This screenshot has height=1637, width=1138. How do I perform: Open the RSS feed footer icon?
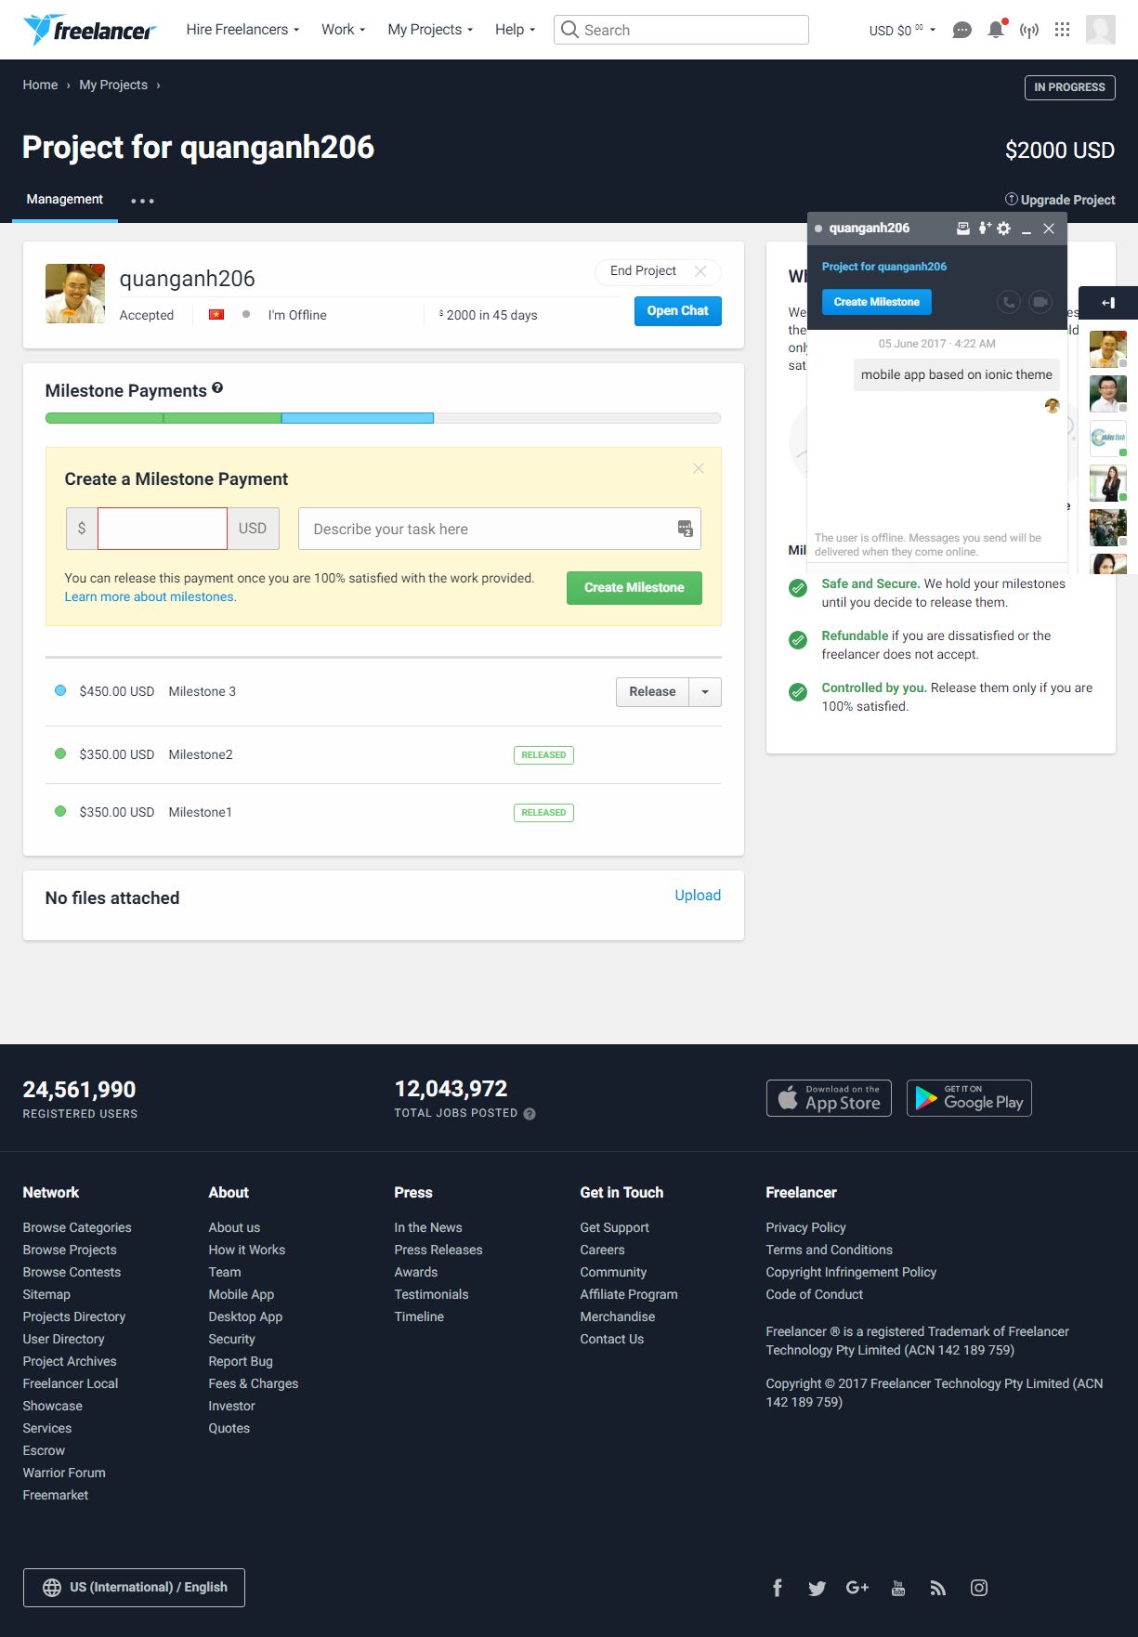tap(938, 1588)
